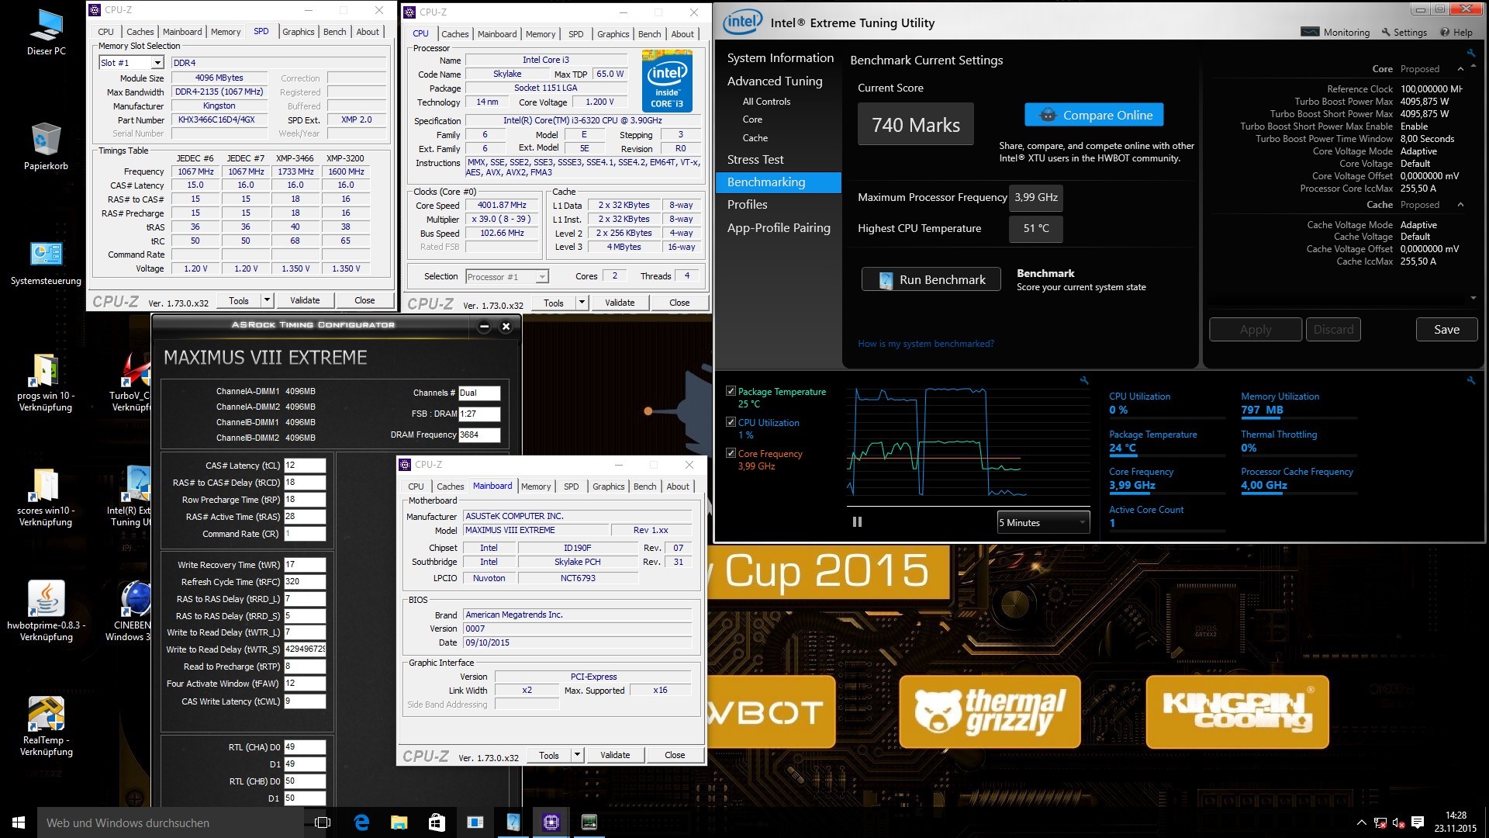This screenshot has width=1489, height=838.
Task: Open Tools dropdown arrow in Mainboard CPU-Z window
Action: coord(577,755)
